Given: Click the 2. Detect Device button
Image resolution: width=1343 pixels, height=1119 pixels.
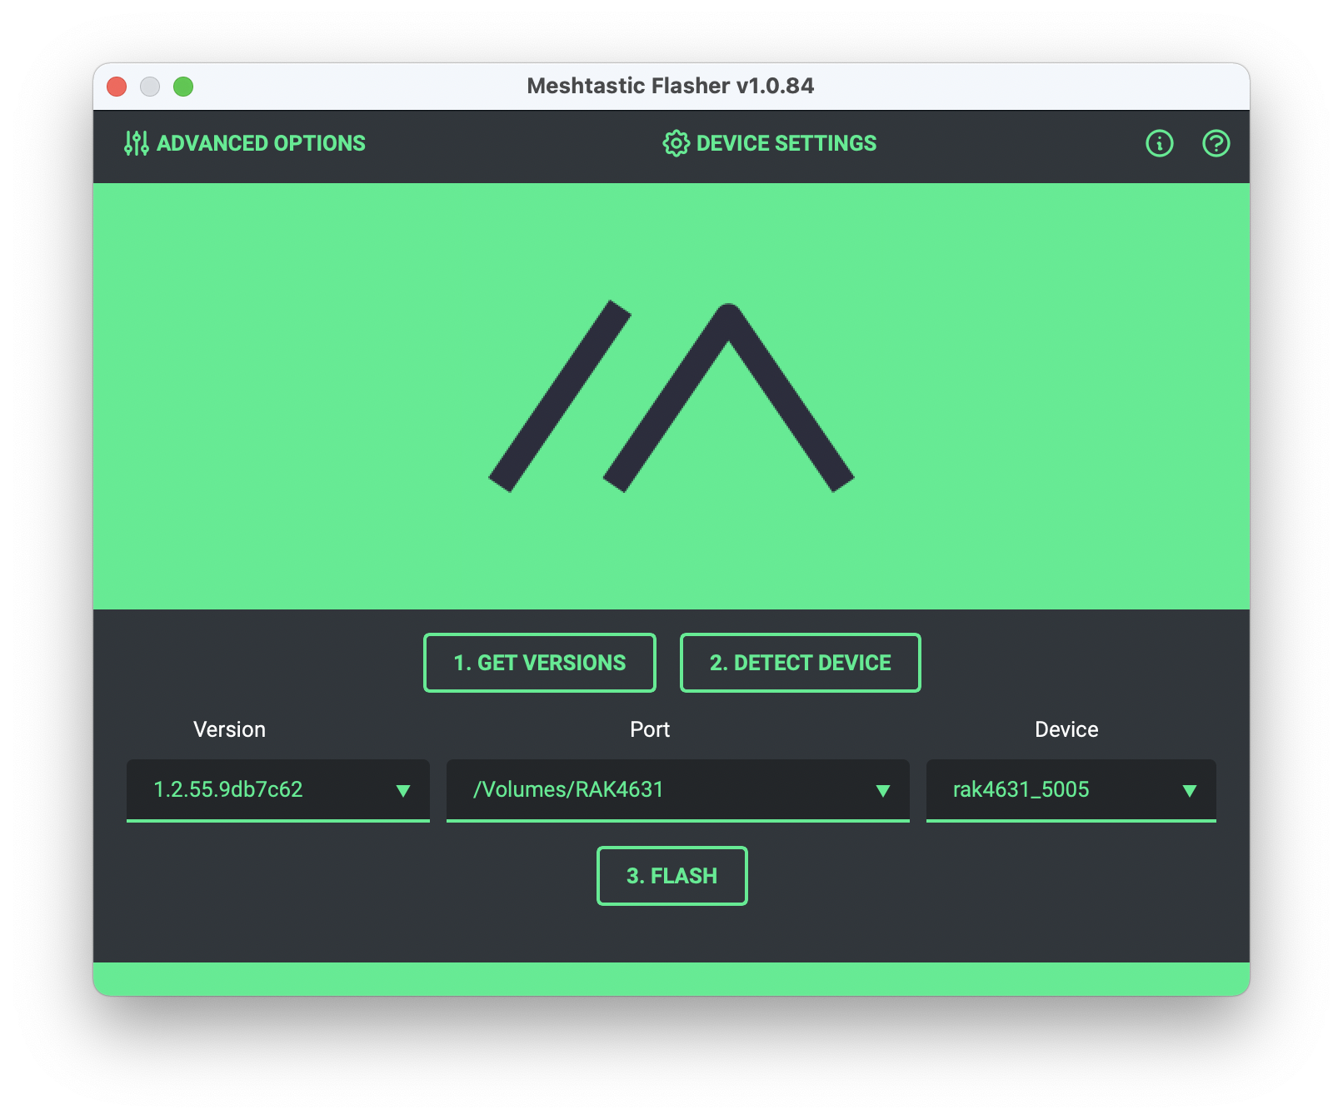Looking at the screenshot, I should coord(801,663).
